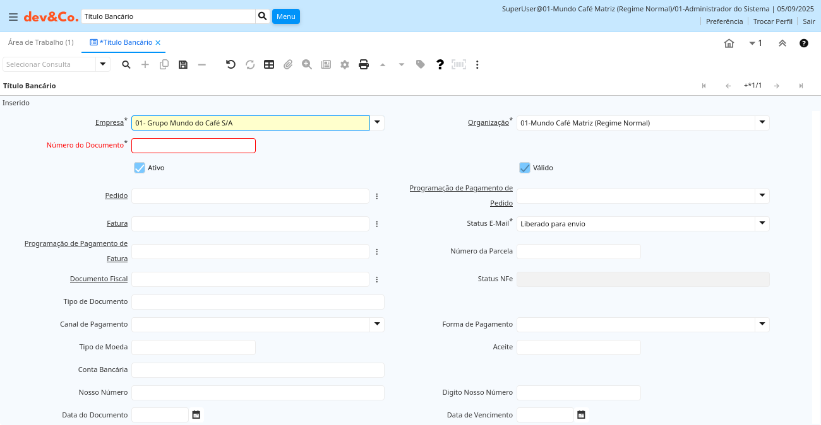Click the print icon in toolbar
Image resolution: width=821 pixels, height=425 pixels.
pos(364,64)
